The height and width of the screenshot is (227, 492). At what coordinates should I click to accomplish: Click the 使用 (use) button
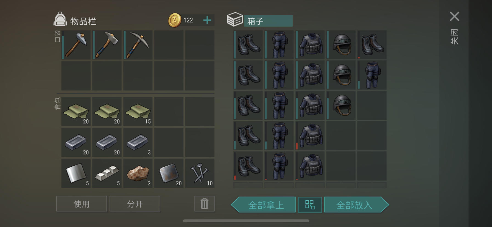[x=82, y=204]
